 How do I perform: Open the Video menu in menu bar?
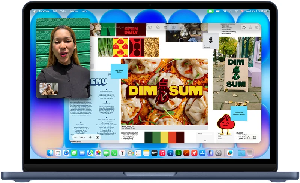click(63, 11)
